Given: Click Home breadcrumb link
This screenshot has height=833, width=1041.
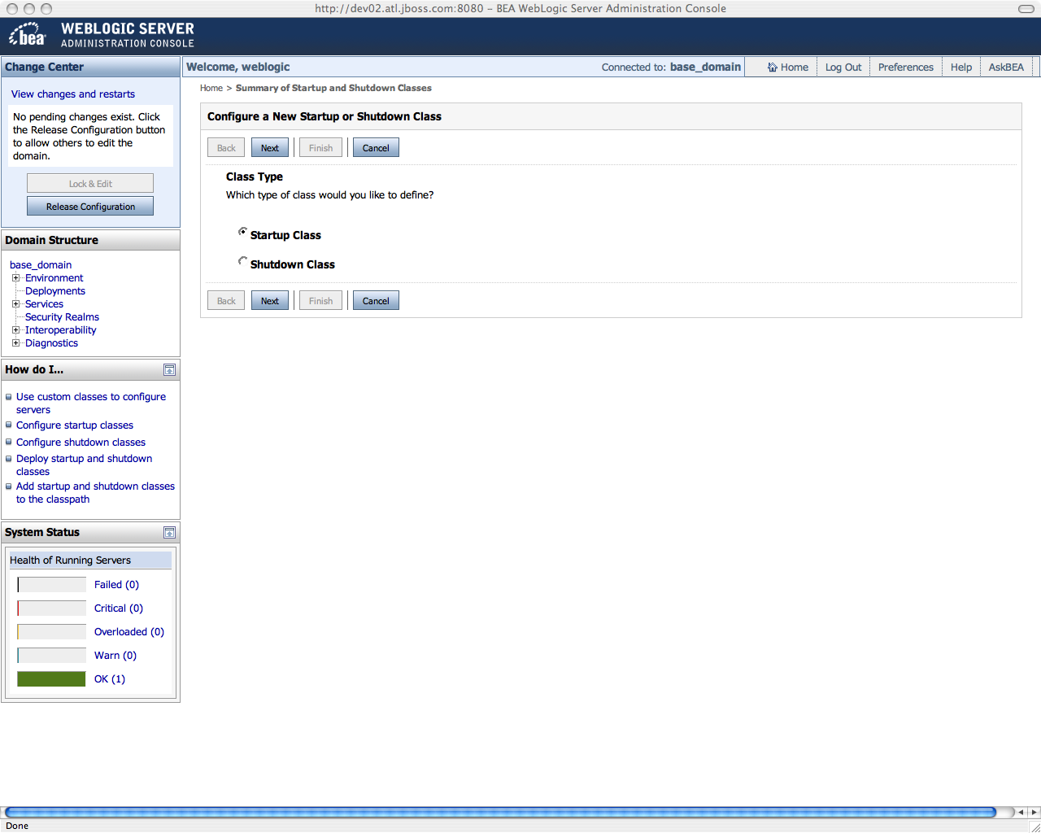Looking at the screenshot, I should pyautogui.click(x=211, y=88).
